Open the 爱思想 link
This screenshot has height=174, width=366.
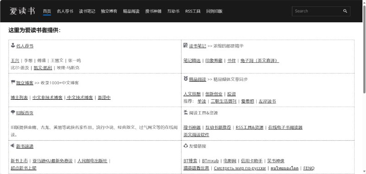pyautogui.click(x=248, y=101)
